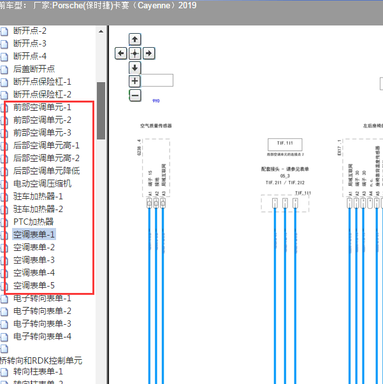
Task: Open 电子转向表单-2 entry
Action: [42, 311]
